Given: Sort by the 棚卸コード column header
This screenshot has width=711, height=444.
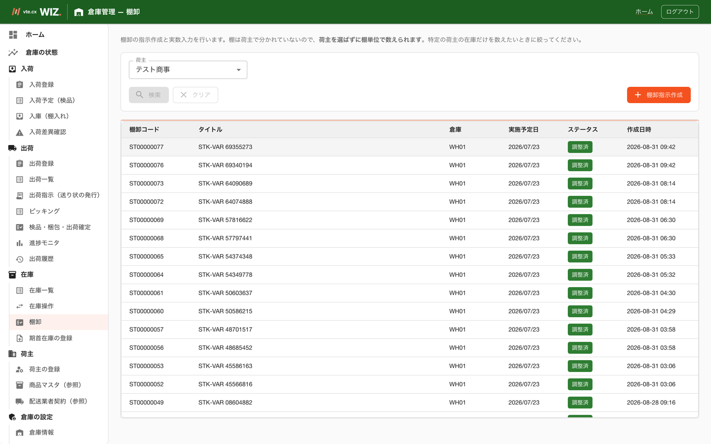Looking at the screenshot, I should pos(144,130).
